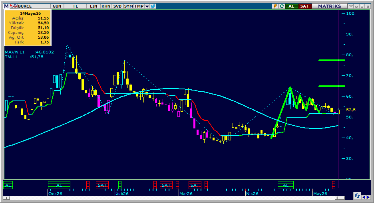This screenshot has width=374, height=203.
Task: Open the TMP template button
Action: pyautogui.click(x=139, y=6)
